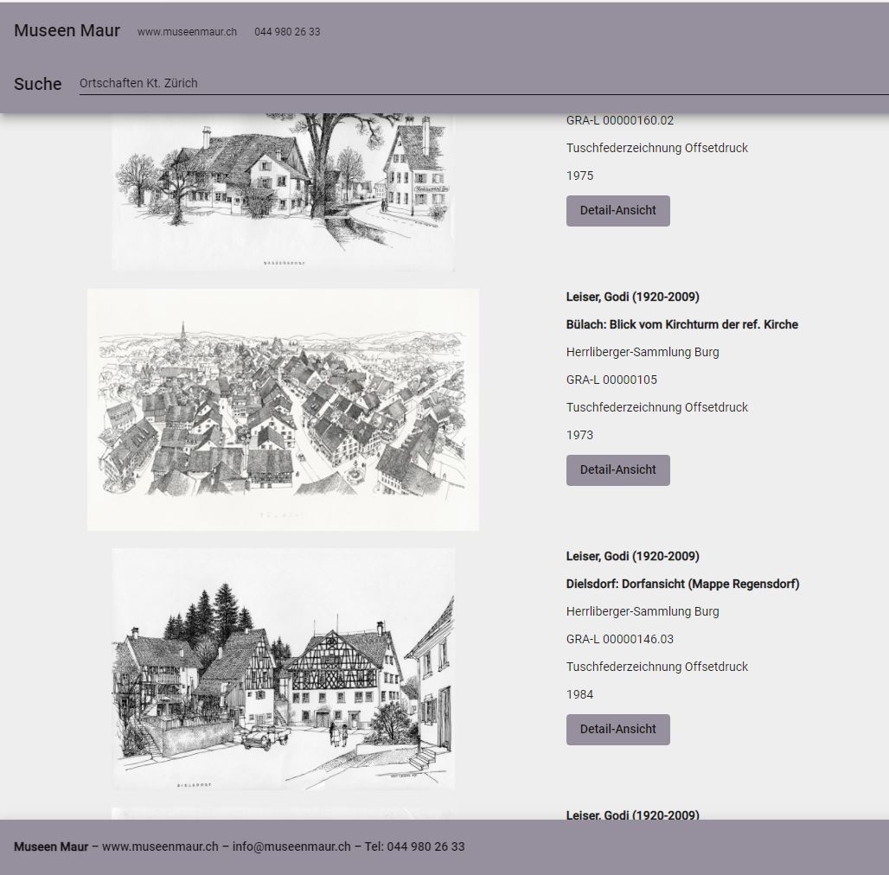Visit www.museenmaur.ch link in the footer
The width and height of the screenshot is (889, 875).
[x=160, y=846]
